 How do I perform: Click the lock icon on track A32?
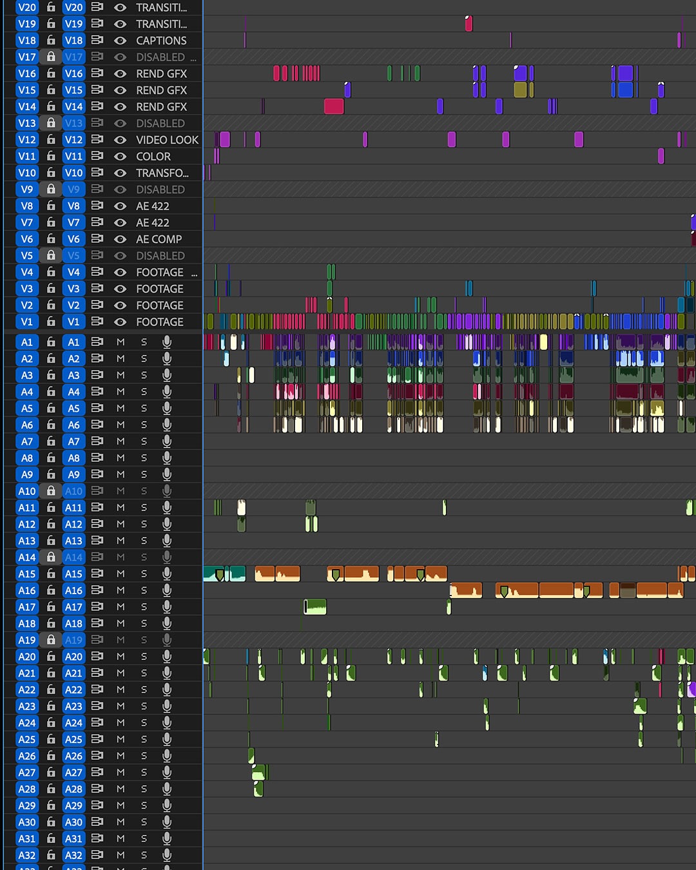coord(51,855)
